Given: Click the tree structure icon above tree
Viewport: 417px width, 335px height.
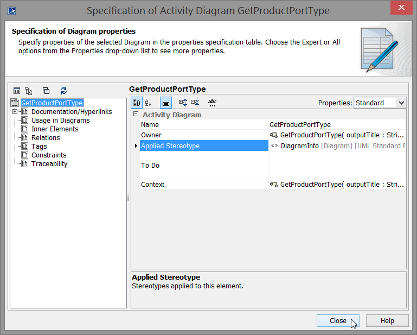Looking at the screenshot, I should [29, 91].
